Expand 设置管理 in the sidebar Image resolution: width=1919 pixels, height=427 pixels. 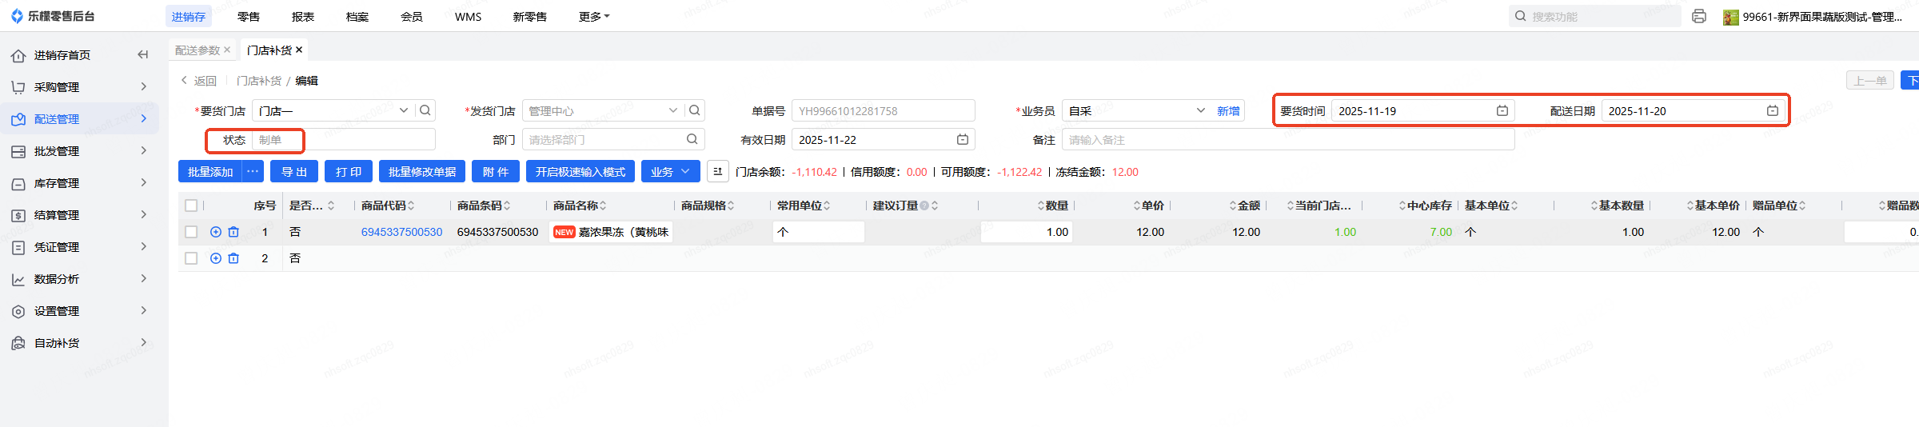coord(144,310)
